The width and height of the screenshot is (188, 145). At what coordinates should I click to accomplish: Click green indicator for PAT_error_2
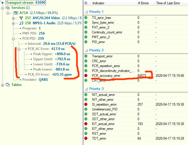[x=86, y=27]
